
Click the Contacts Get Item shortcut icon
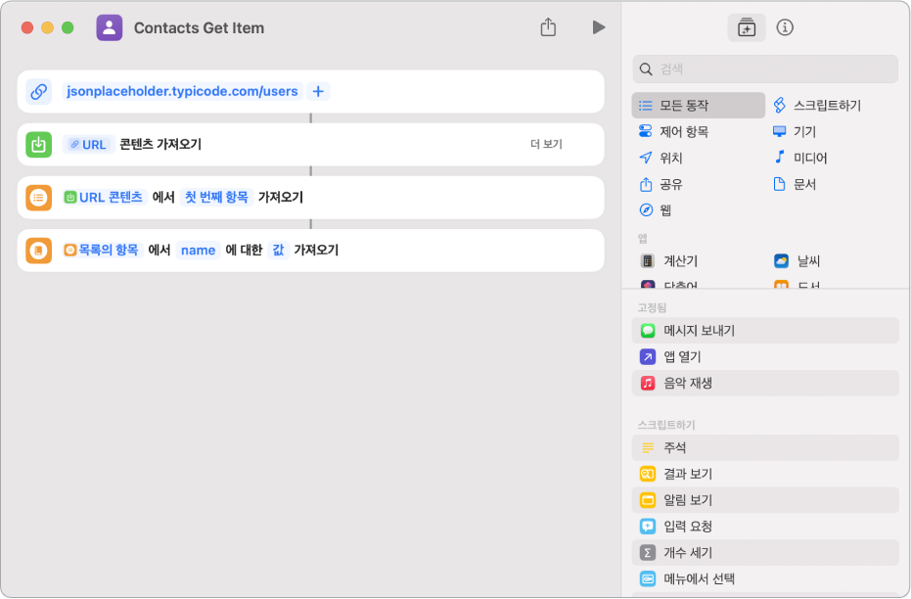coord(110,27)
